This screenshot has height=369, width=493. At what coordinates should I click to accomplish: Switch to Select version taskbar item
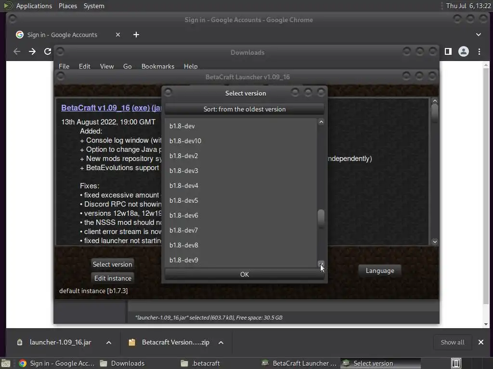[x=380, y=363]
